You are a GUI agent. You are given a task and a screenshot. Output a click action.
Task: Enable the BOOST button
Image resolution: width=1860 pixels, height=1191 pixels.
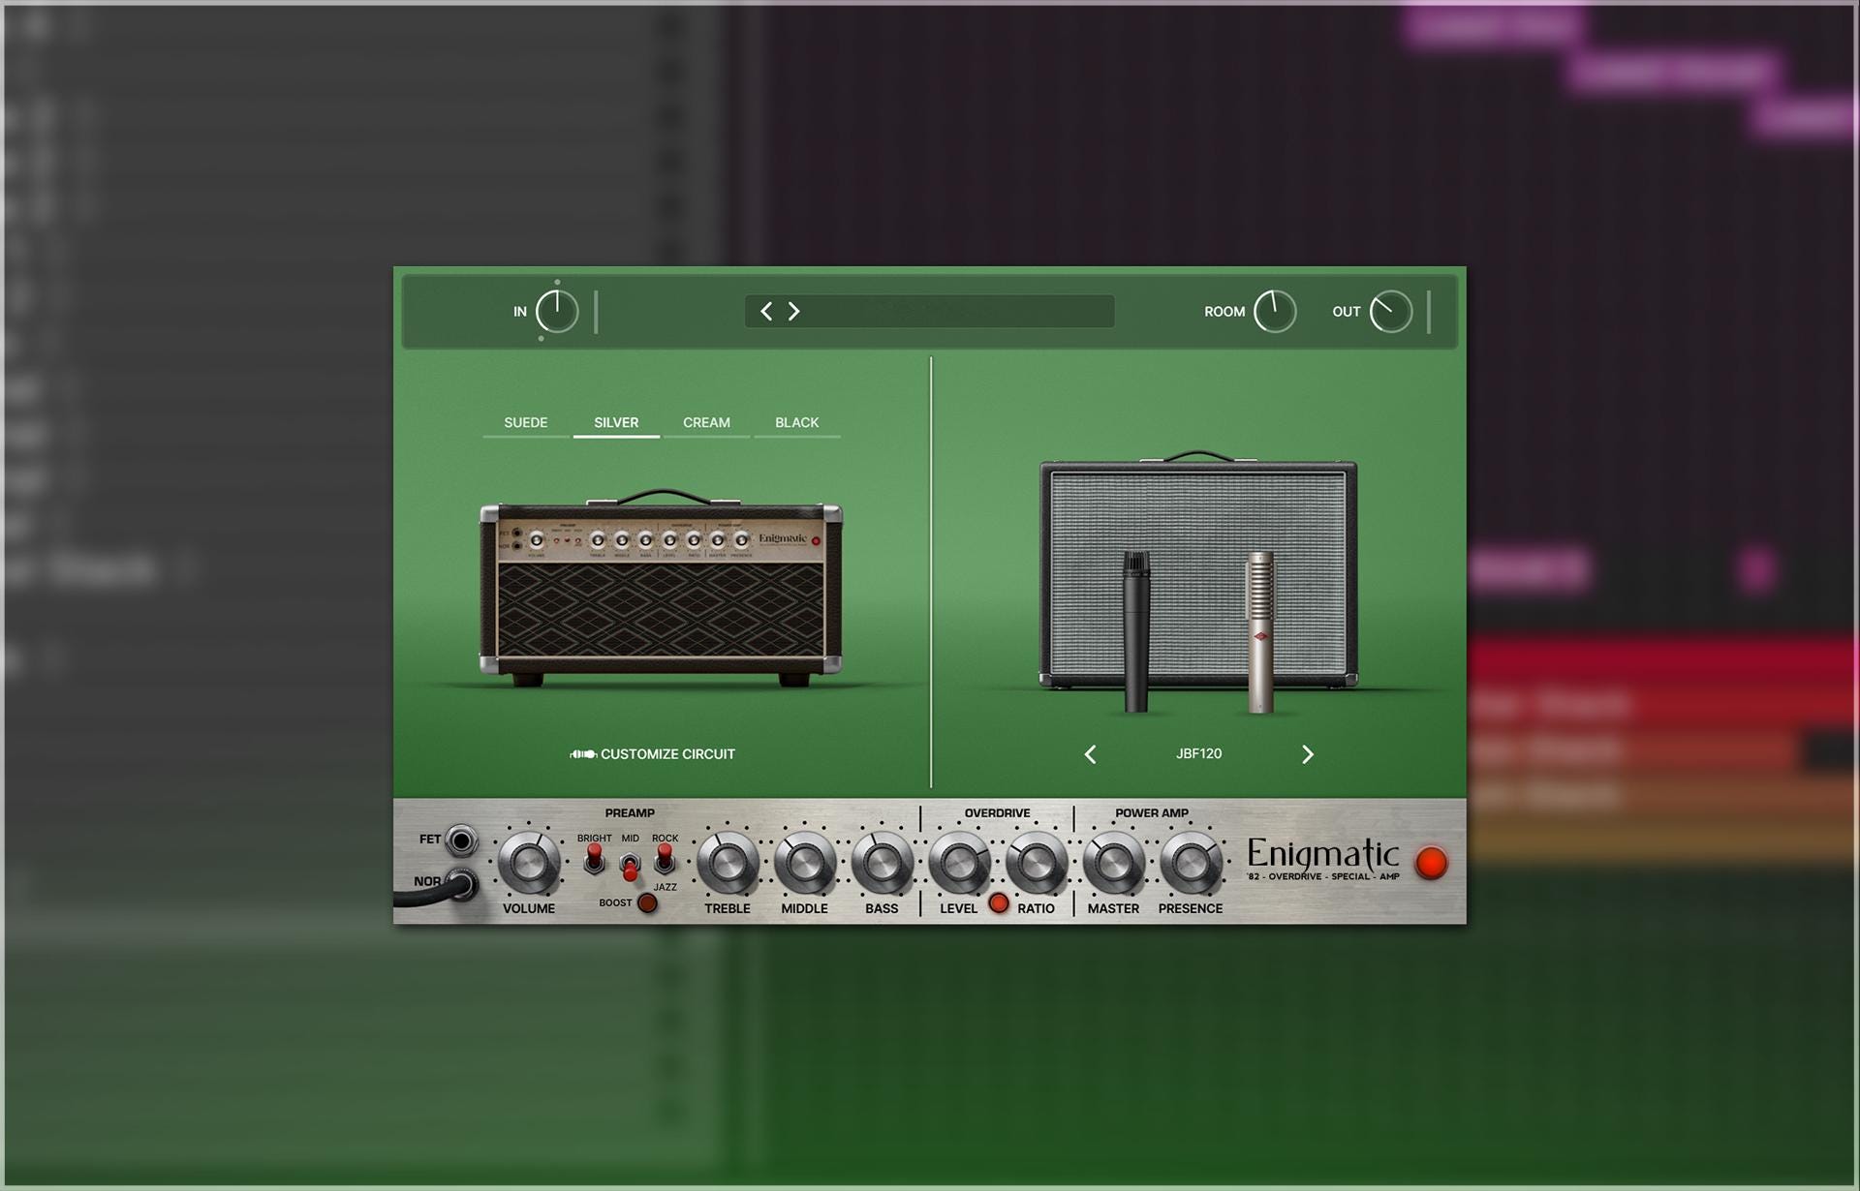[x=647, y=903]
